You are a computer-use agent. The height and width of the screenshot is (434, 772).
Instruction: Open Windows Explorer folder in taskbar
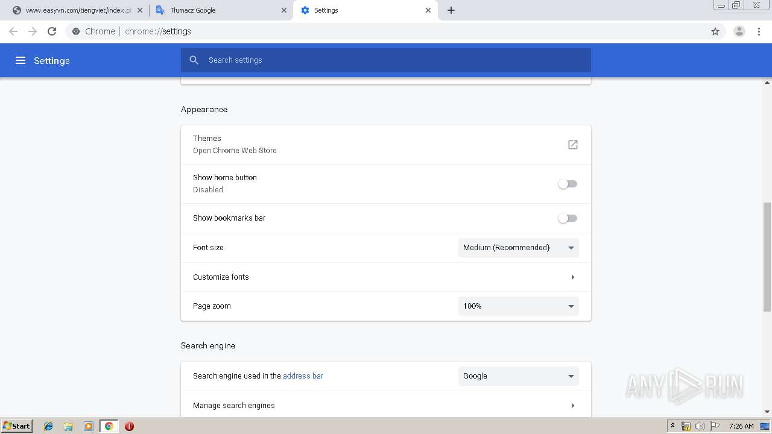[x=68, y=426]
